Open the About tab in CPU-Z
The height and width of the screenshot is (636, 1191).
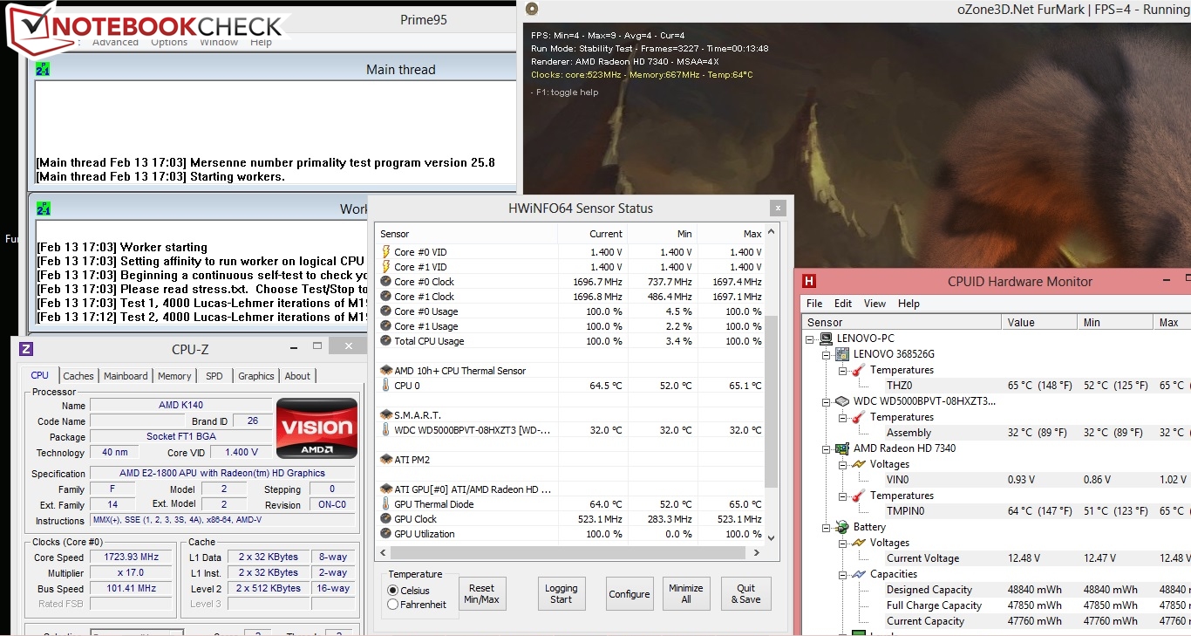(x=297, y=376)
